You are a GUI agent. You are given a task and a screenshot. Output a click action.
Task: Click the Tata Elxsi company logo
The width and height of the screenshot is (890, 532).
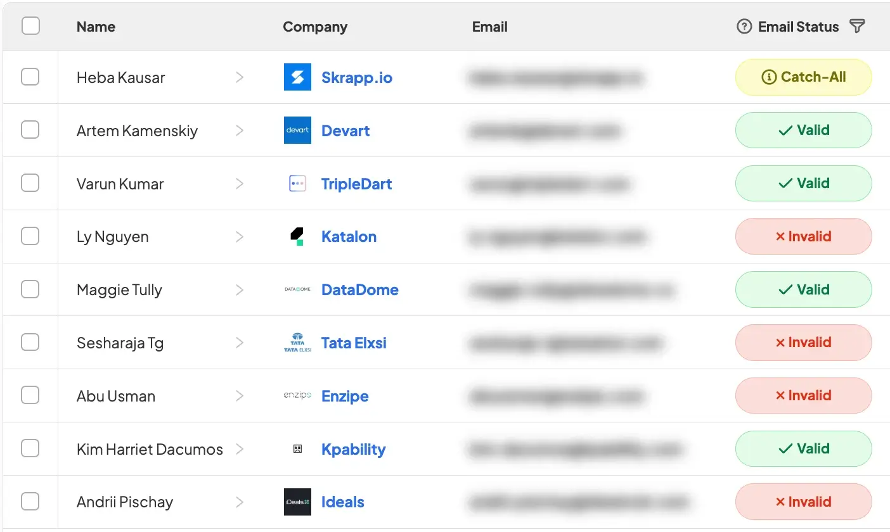[297, 343]
